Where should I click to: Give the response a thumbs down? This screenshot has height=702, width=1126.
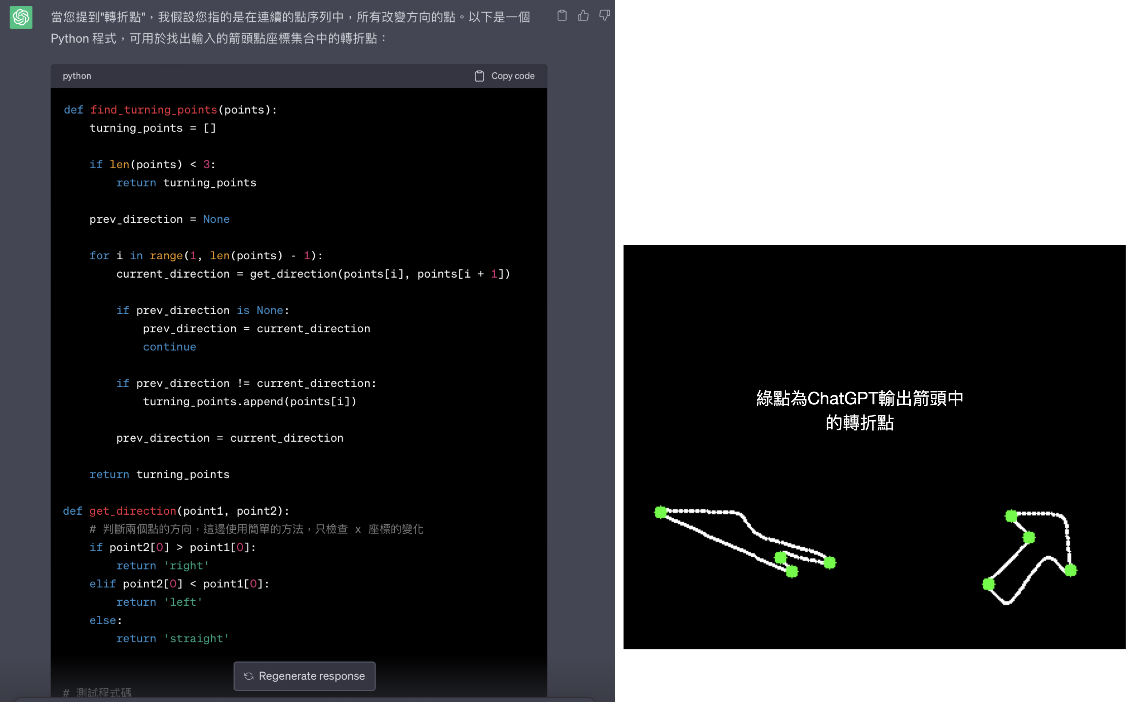[604, 16]
